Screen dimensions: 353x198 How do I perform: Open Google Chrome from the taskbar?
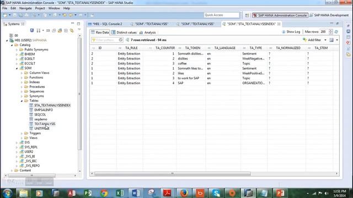click(x=104, y=193)
